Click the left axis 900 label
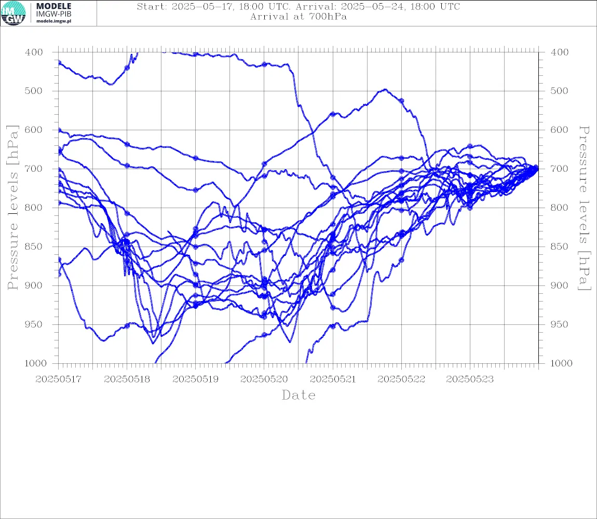This screenshot has height=519, width=597. 34,285
